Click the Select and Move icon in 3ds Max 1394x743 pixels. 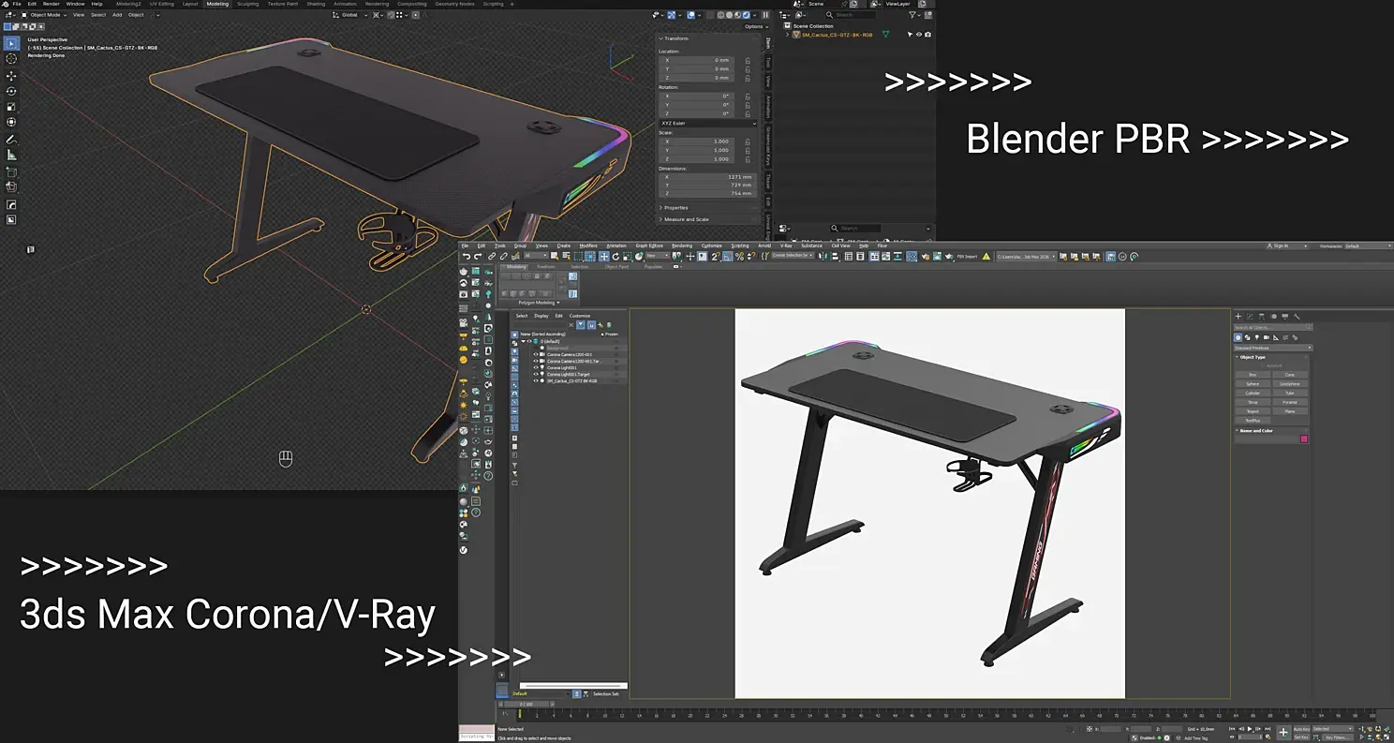604,256
